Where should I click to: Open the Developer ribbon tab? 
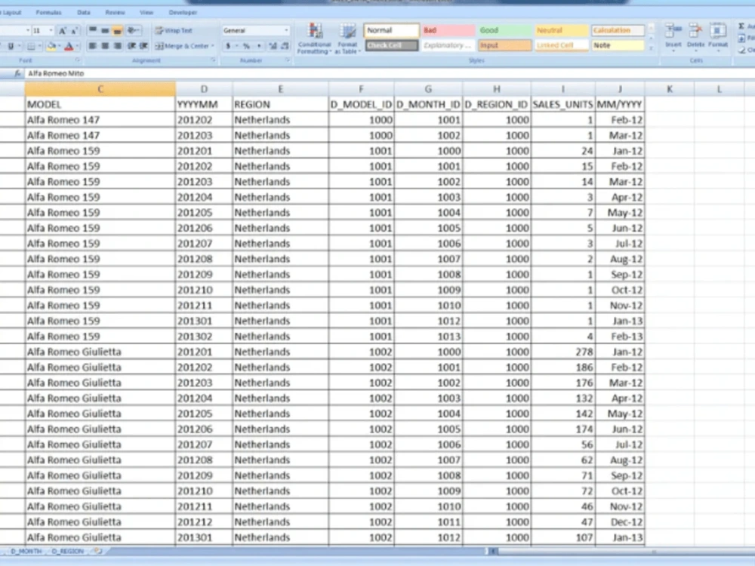[x=183, y=13]
